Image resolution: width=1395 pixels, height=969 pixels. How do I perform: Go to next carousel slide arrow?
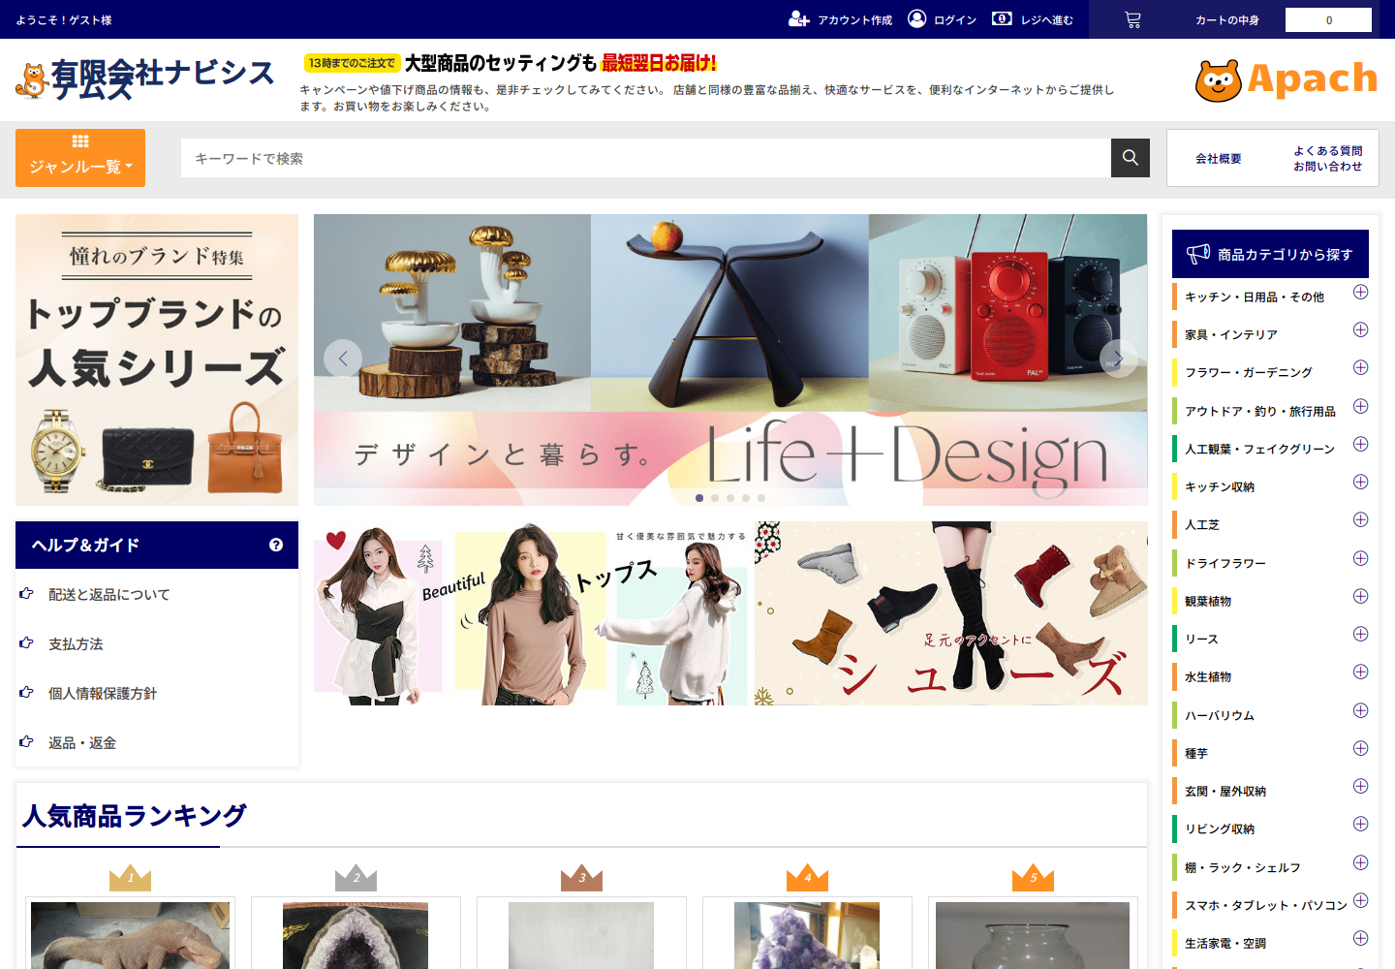1118,359
